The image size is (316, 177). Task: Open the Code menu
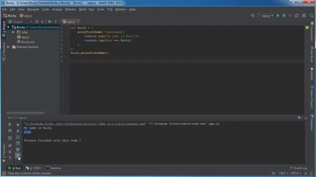45,9
